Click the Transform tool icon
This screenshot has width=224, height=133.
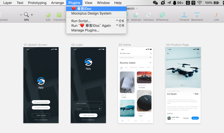point(59,15)
